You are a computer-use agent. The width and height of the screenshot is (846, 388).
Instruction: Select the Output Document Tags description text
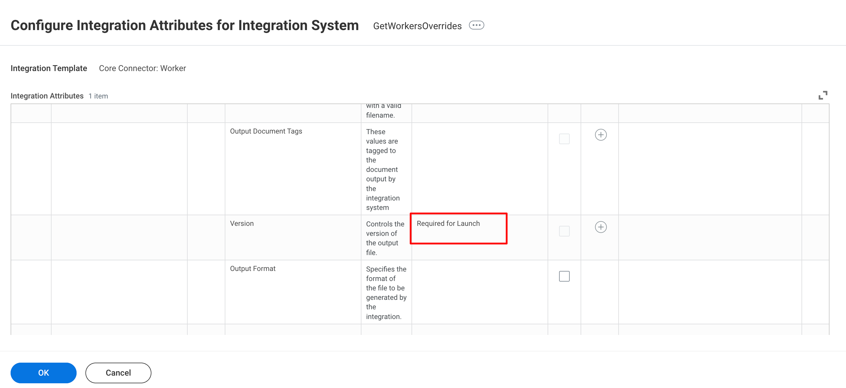click(383, 169)
